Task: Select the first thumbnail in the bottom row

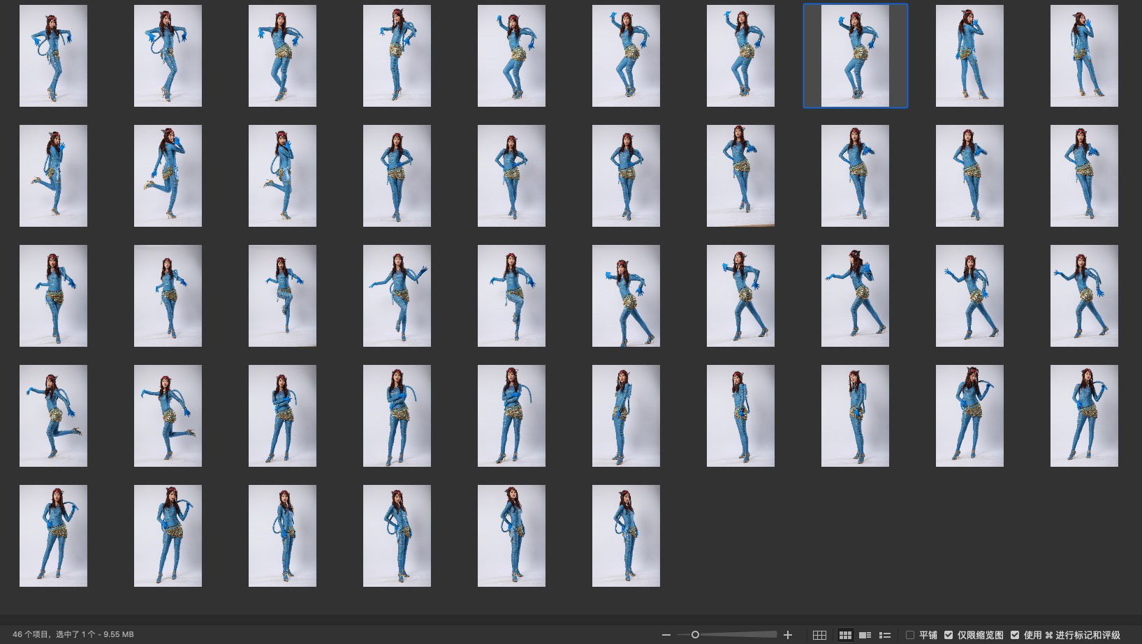Action: 53,536
